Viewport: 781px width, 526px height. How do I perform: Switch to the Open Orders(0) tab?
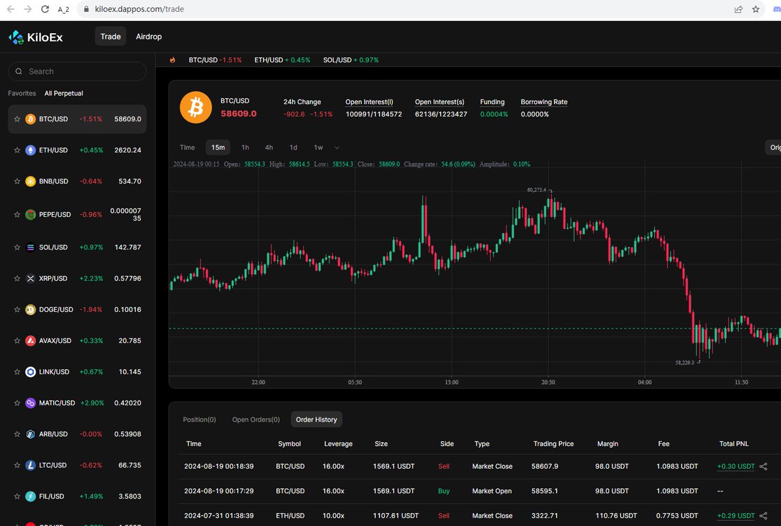coord(256,420)
